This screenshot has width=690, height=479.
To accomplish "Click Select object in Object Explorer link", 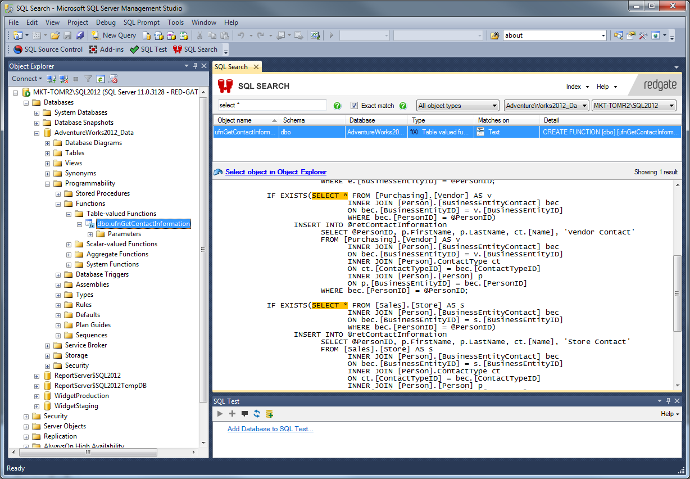I will tap(276, 172).
